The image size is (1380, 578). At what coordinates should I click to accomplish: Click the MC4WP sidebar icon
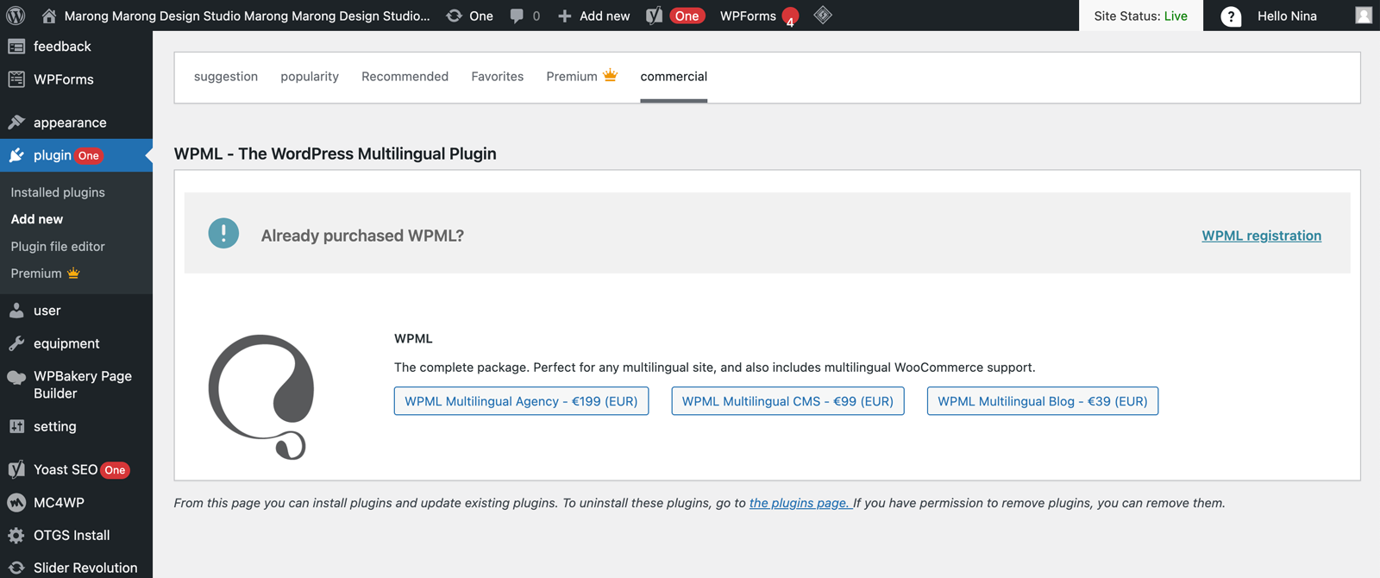pos(16,502)
